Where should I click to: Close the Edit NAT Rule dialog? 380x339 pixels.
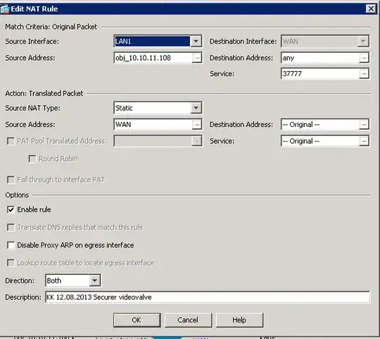pyautogui.click(x=371, y=8)
